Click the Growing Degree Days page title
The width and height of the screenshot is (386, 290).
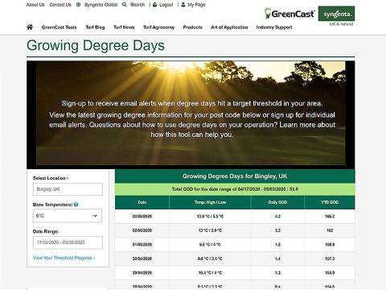(x=96, y=45)
